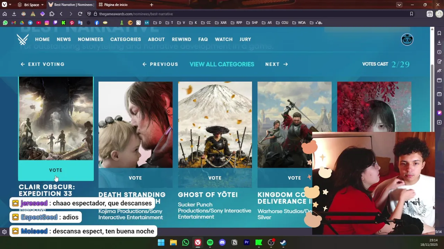The width and height of the screenshot is (444, 249).
Task: Bookmark this page from address bar
Action: coord(411,14)
